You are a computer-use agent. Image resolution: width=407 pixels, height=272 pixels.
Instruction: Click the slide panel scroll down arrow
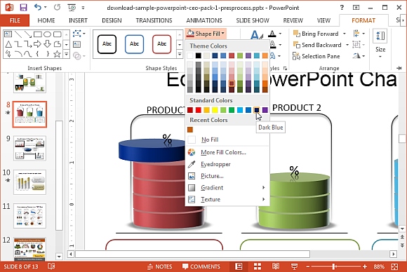click(59, 257)
